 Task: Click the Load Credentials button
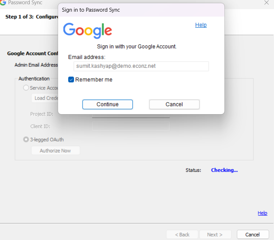point(45,98)
